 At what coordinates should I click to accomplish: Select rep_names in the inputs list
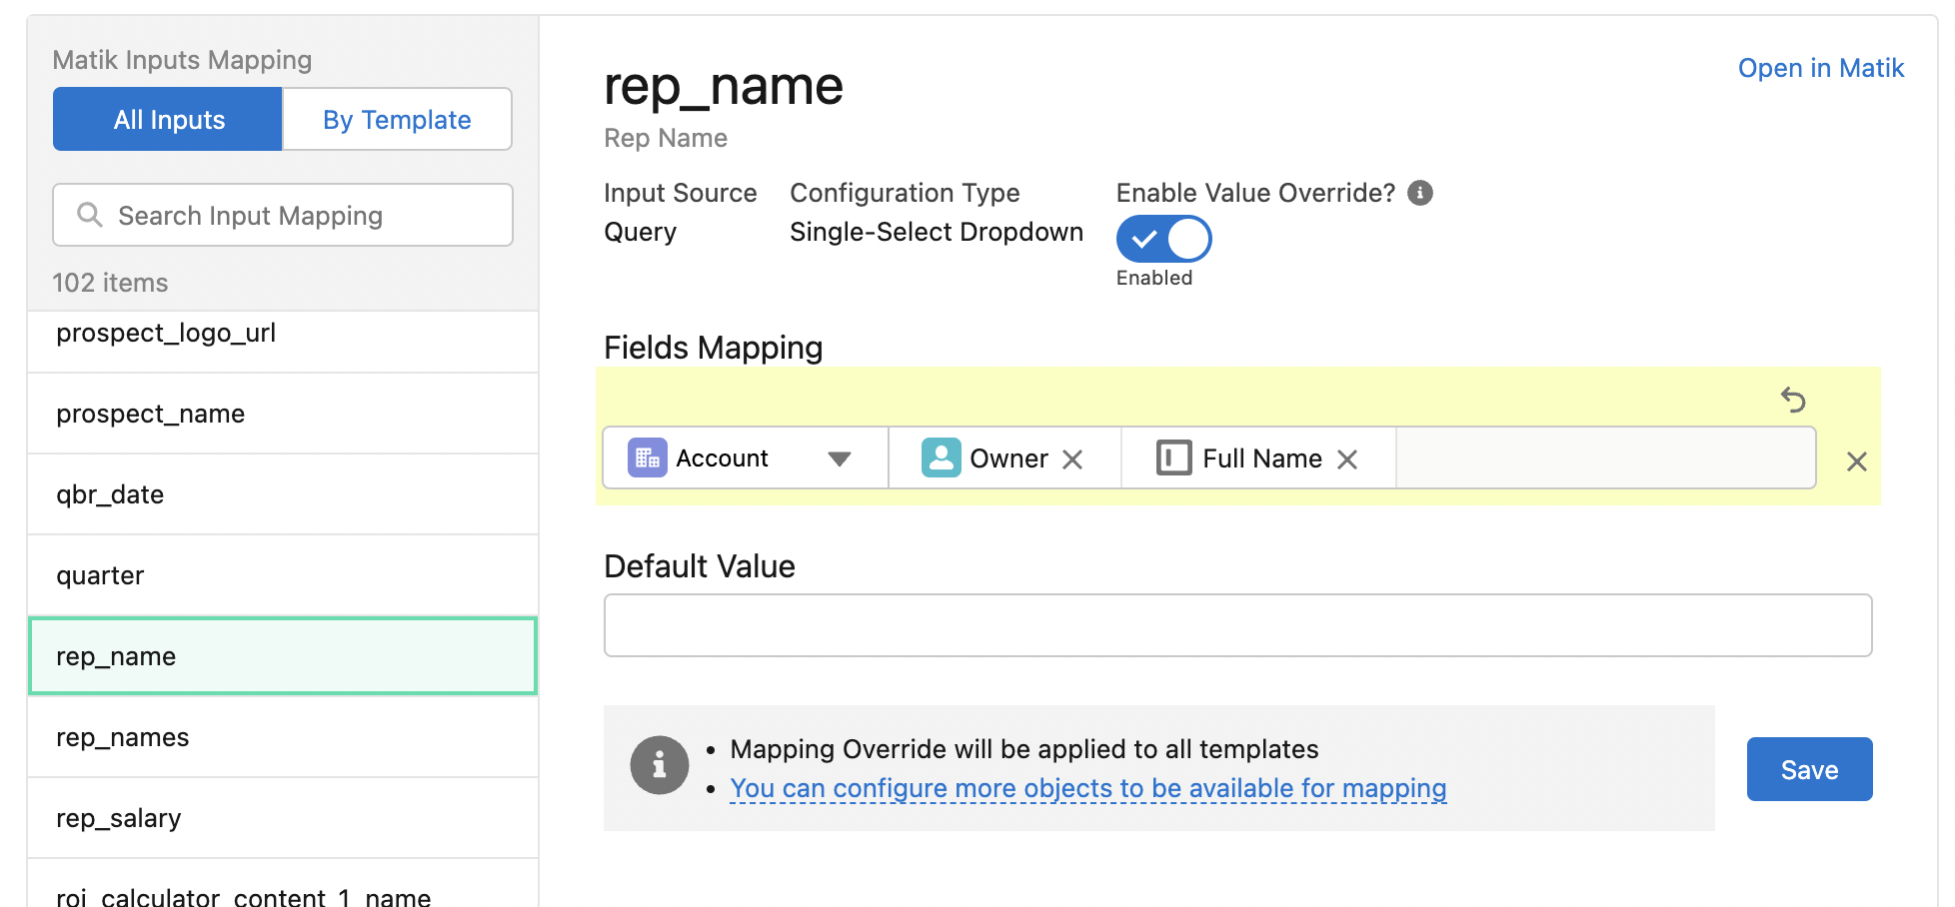coord(283,737)
